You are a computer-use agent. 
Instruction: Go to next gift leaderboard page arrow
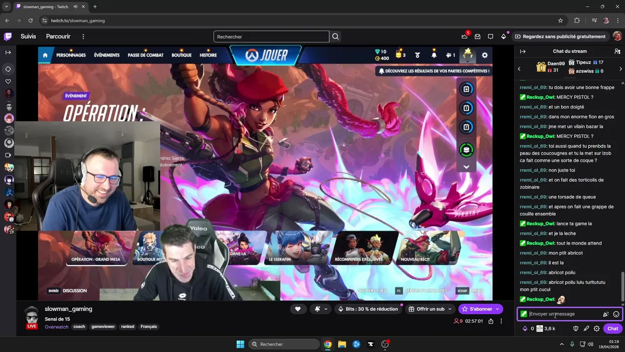pyautogui.click(x=621, y=69)
